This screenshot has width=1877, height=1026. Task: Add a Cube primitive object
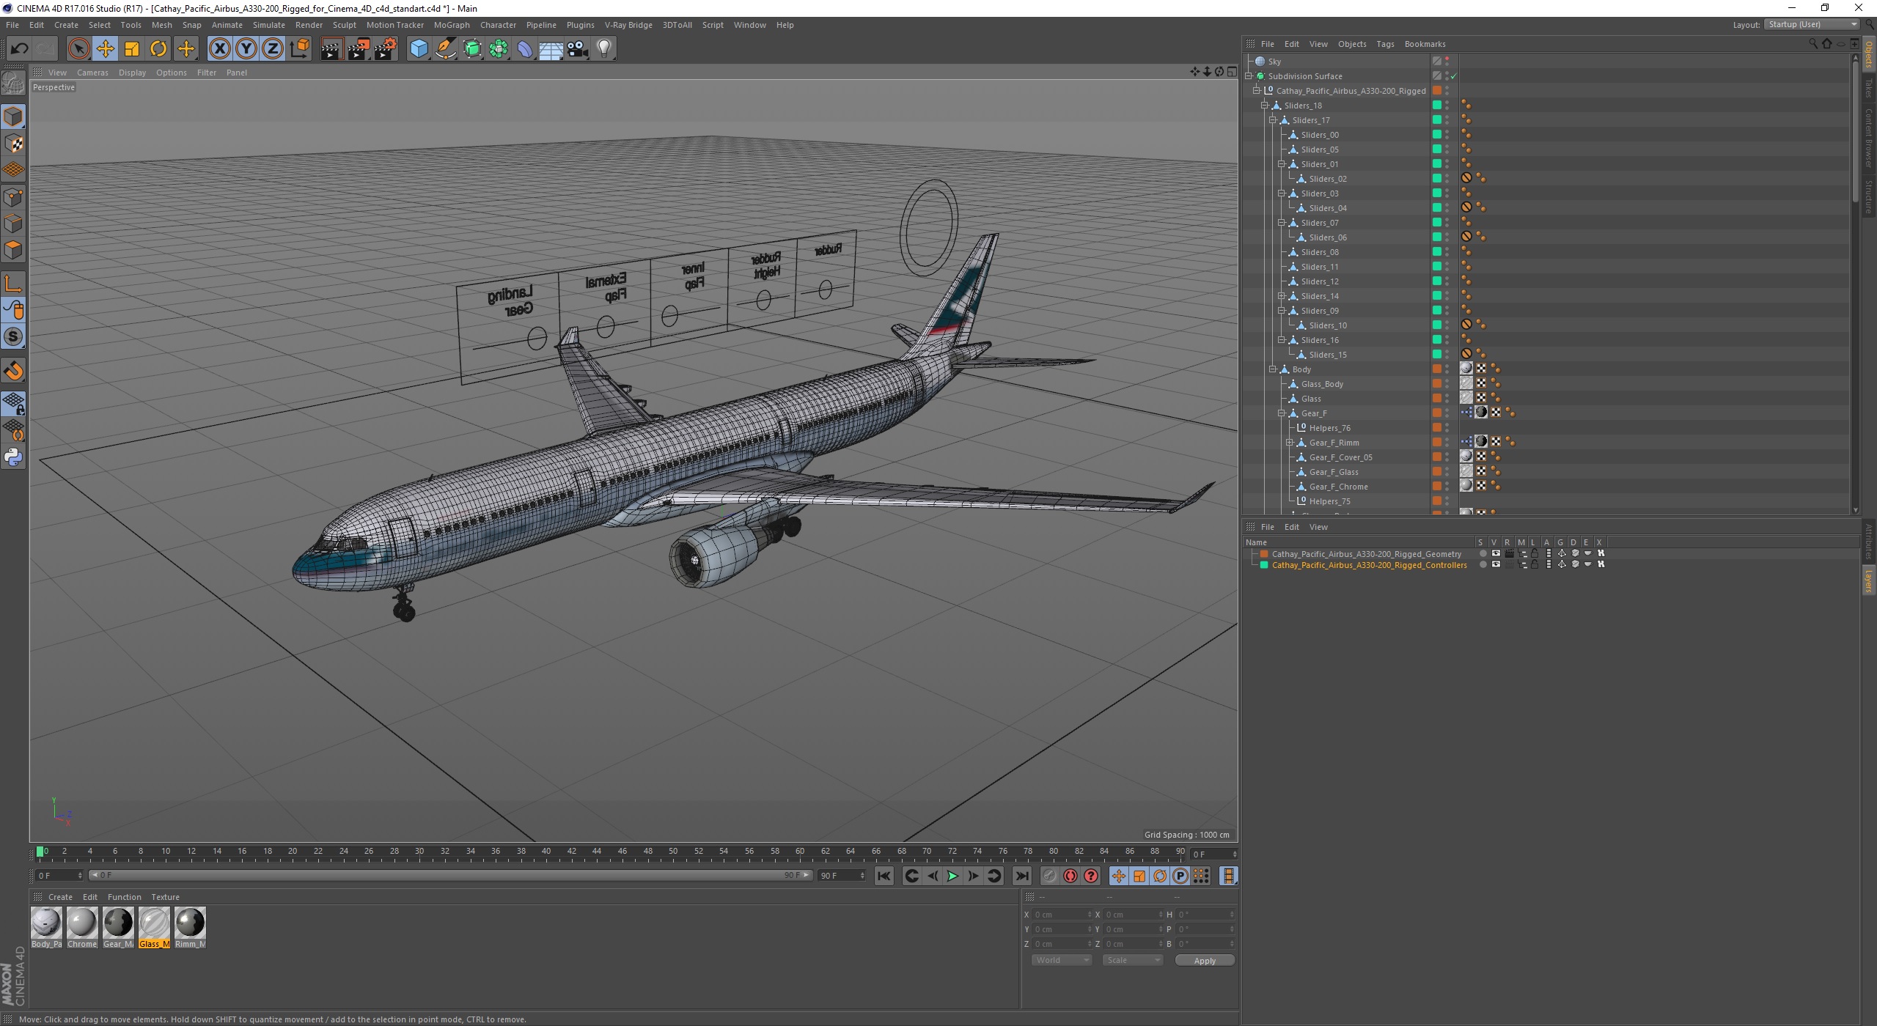[x=419, y=49]
